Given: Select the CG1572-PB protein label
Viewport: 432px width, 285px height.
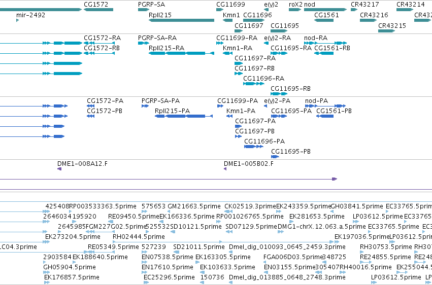Looking at the screenshot, I should pyautogui.click(x=105, y=111).
